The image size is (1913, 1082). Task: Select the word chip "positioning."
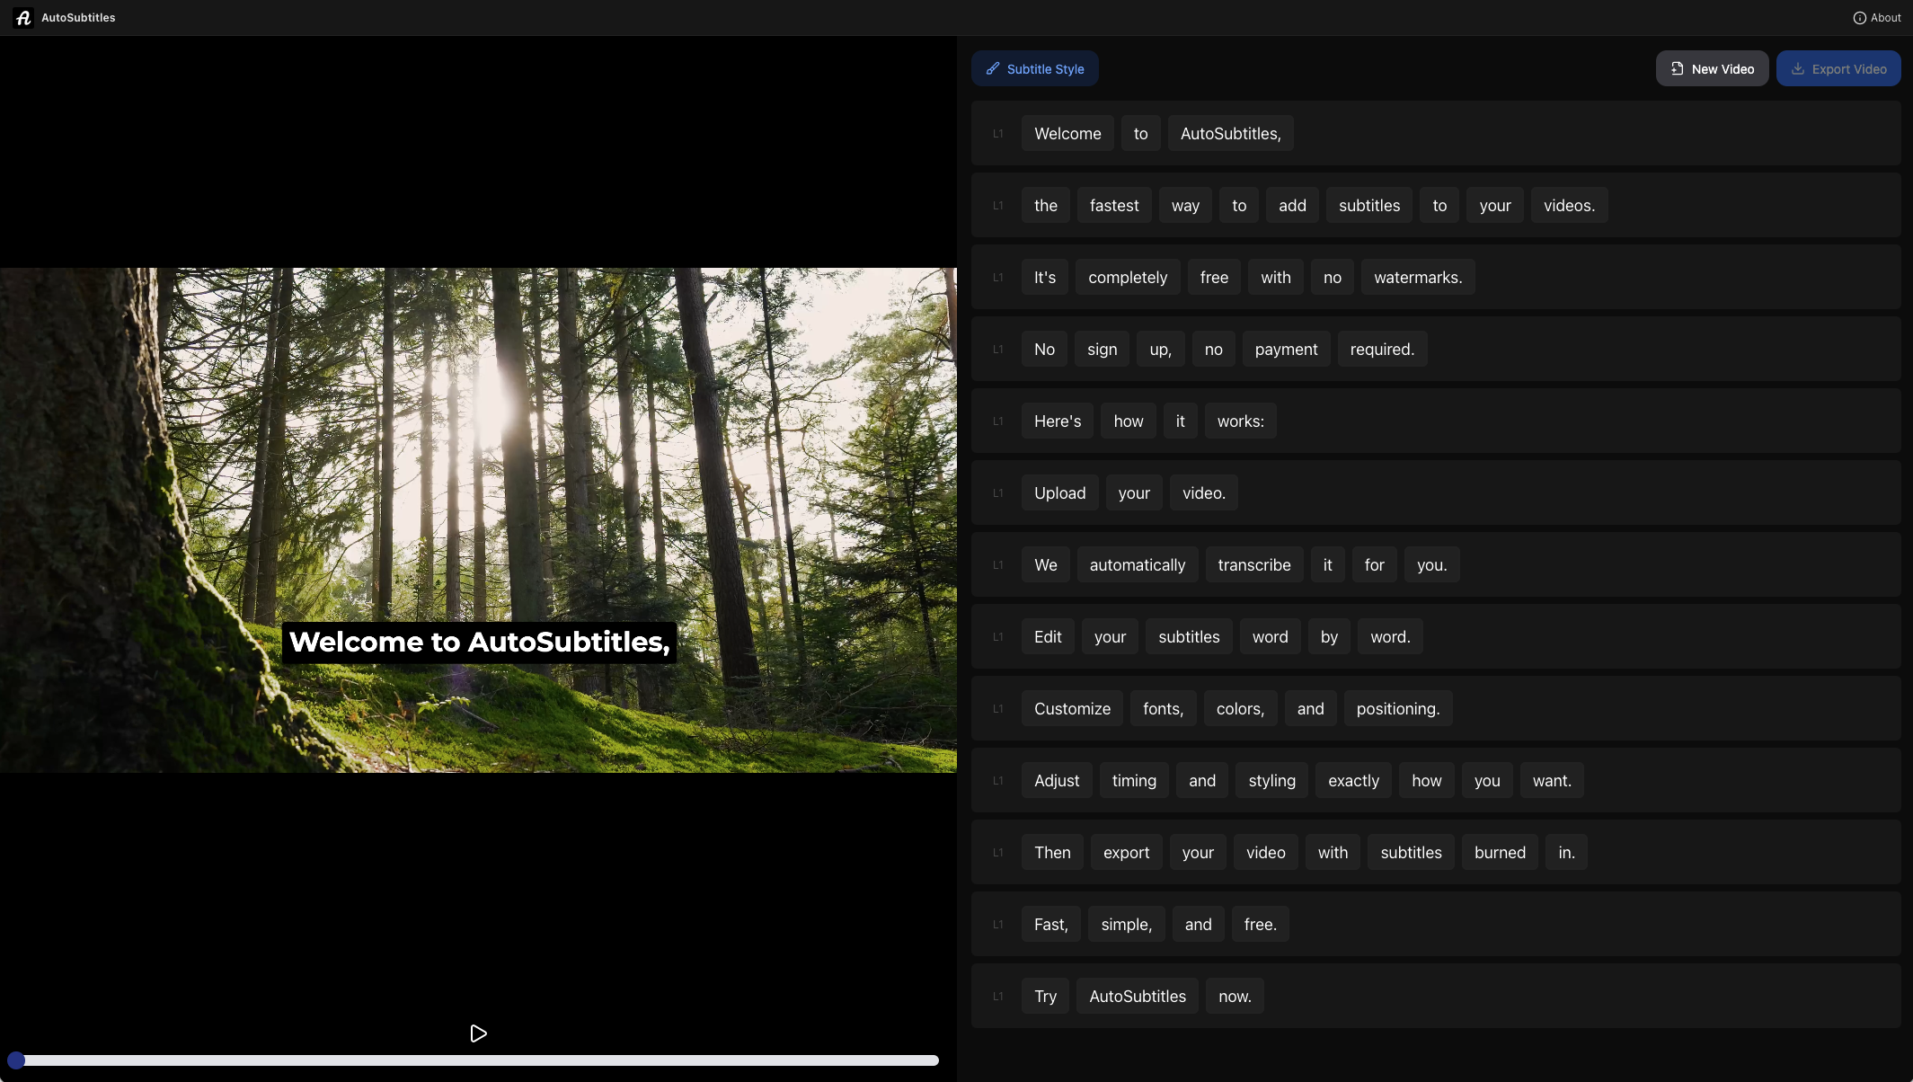coord(1397,708)
